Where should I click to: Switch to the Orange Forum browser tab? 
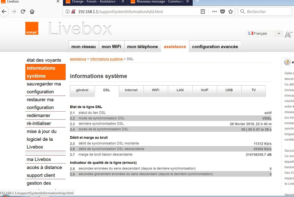94,2
